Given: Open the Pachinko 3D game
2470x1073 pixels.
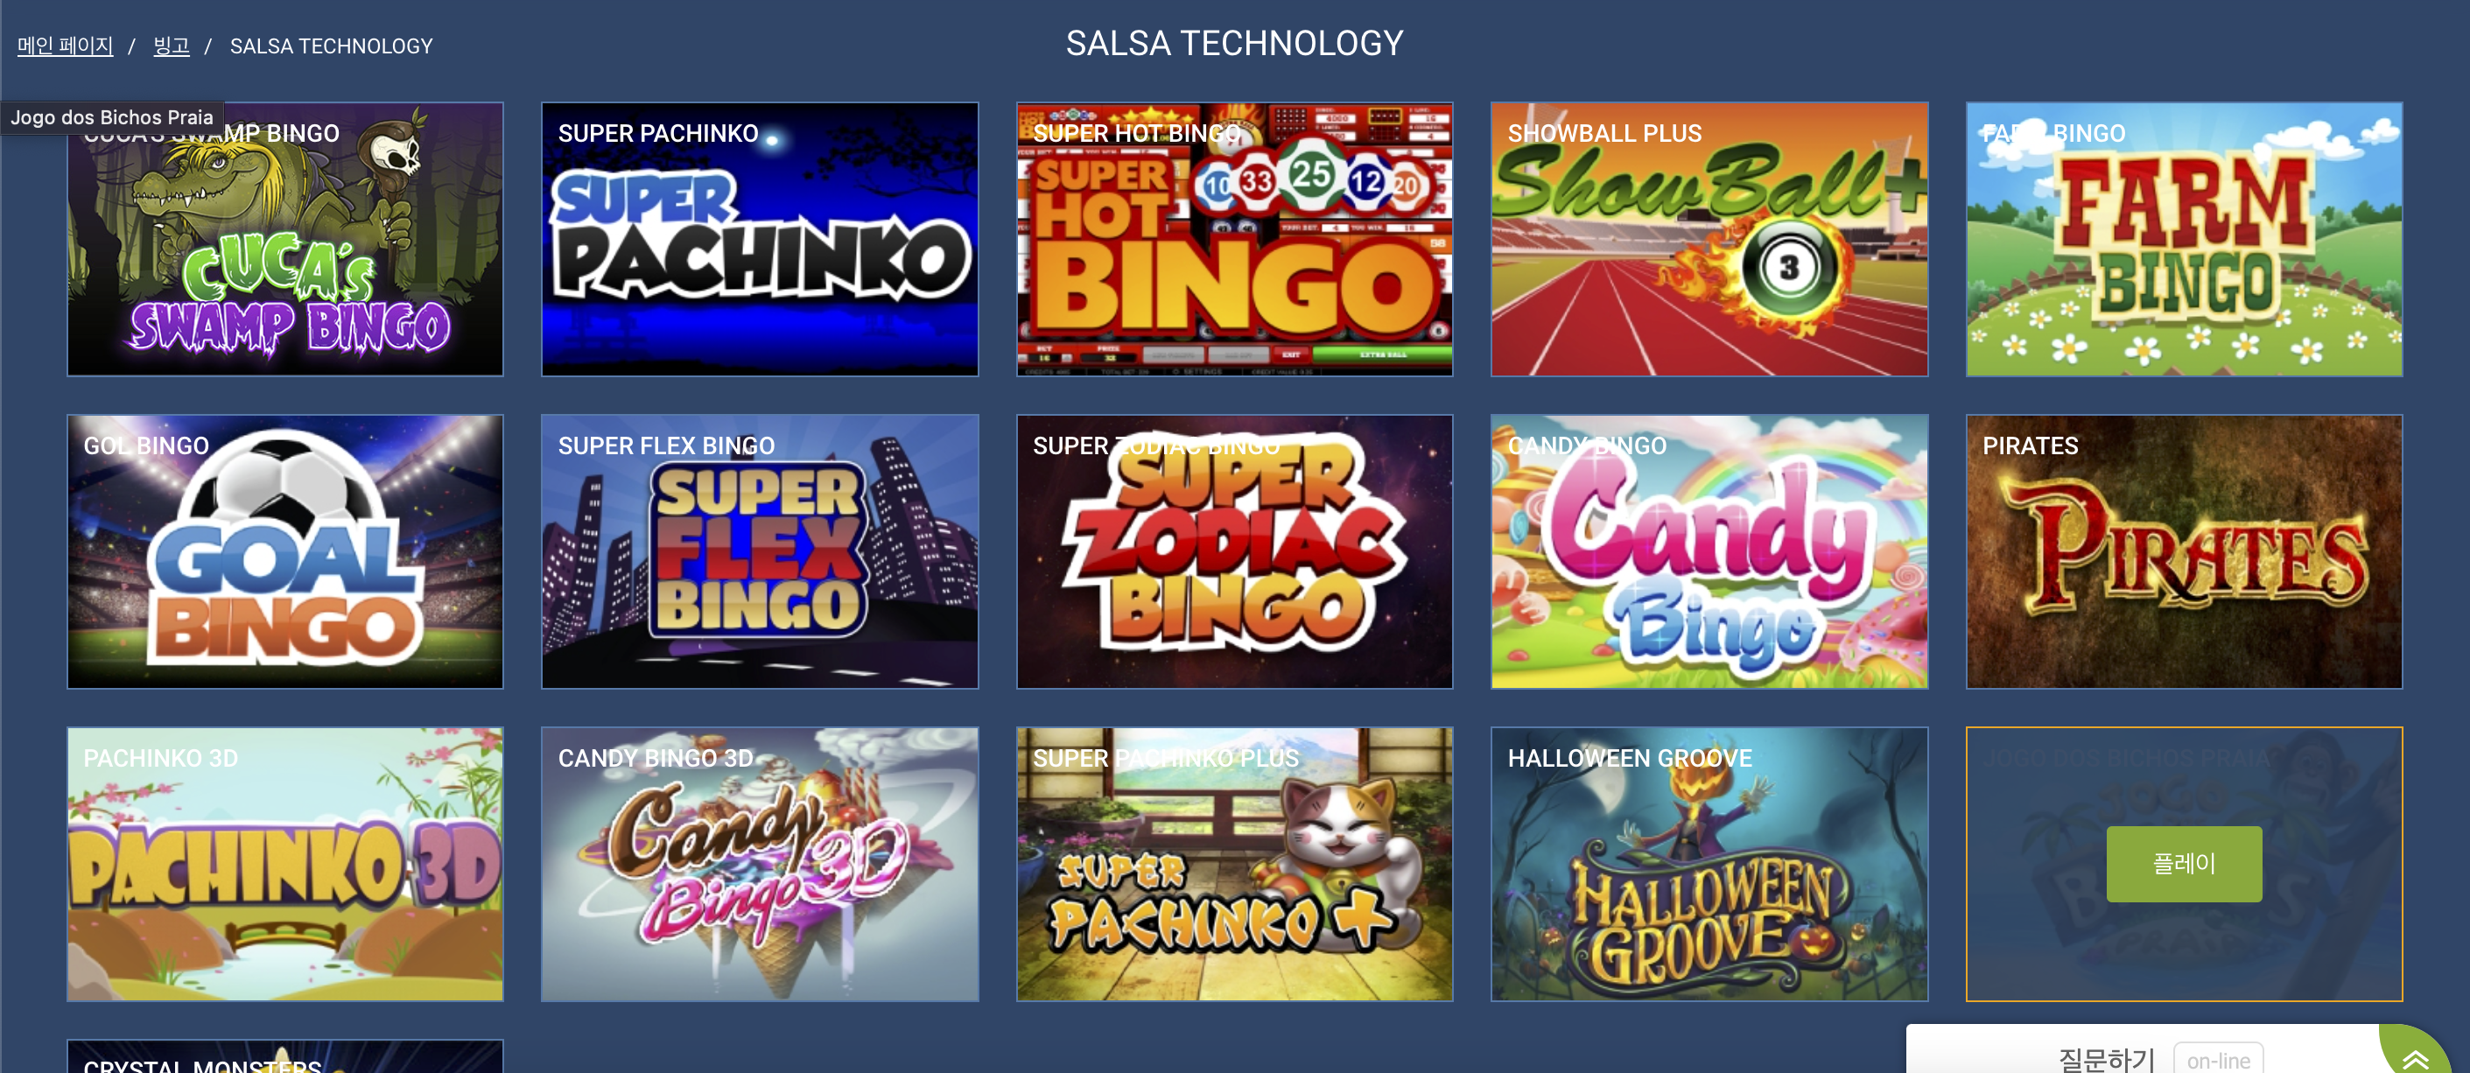Looking at the screenshot, I should click(x=284, y=864).
